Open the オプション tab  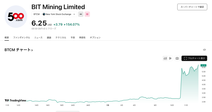tap(95, 38)
